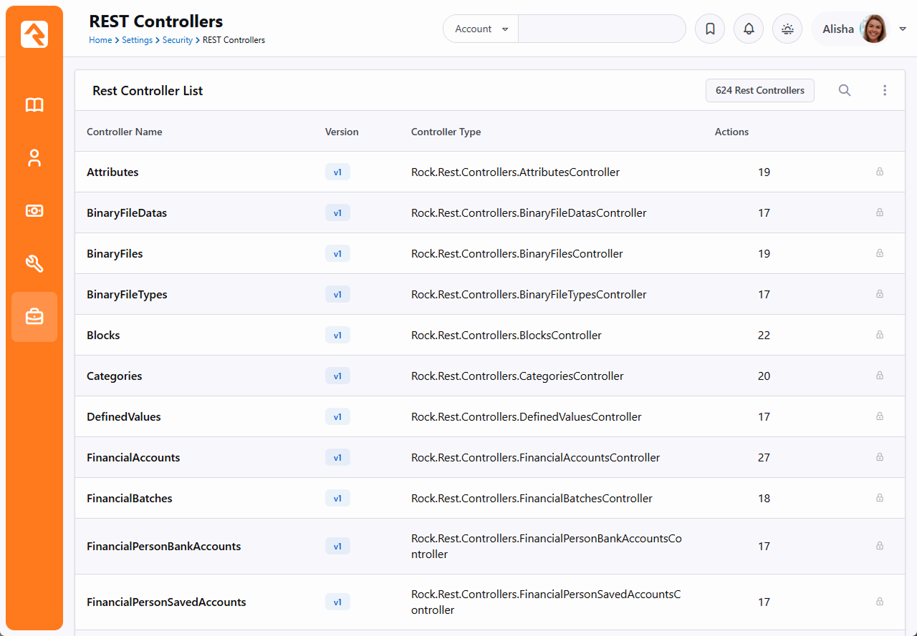Open the wrench tools icon in sidebar
This screenshot has width=917, height=636.
point(34,264)
